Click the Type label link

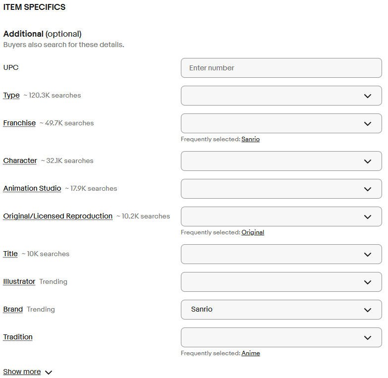pyautogui.click(x=11, y=95)
